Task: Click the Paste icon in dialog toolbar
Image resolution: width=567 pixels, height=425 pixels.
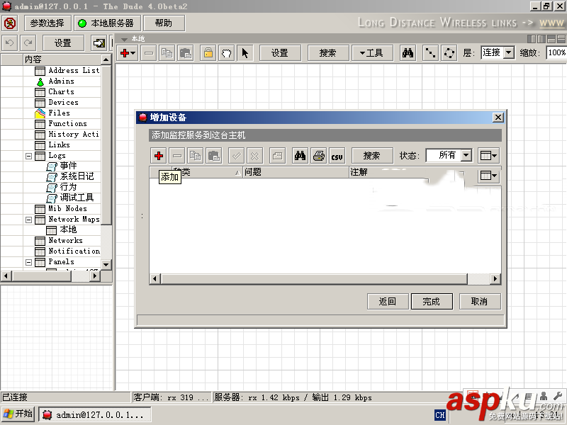Action: (214, 156)
